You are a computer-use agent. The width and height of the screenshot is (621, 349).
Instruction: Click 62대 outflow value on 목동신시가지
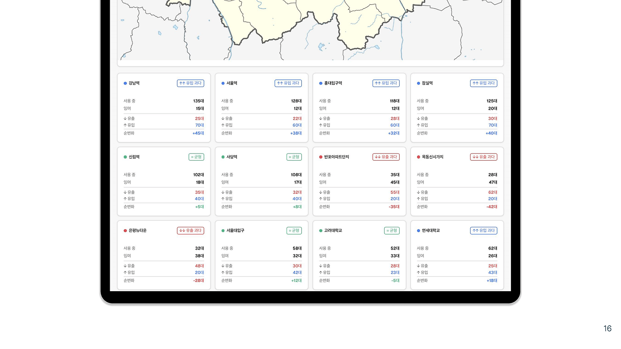pos(493,192)
